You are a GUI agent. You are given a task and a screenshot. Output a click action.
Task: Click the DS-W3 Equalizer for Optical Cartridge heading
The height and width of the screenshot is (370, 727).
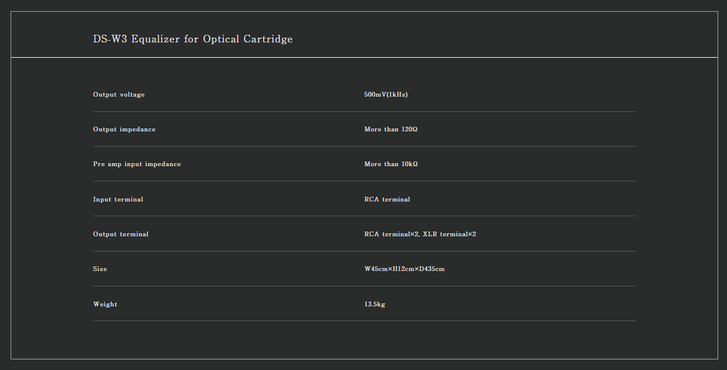193,39
